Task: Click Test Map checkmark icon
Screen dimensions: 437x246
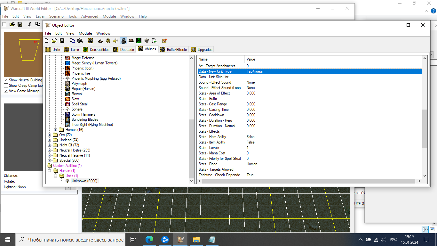Action: (164, 41)
